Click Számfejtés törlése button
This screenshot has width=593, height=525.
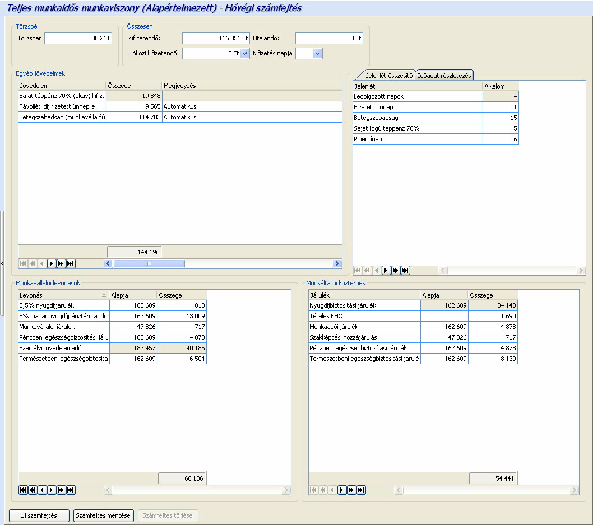tap(168, 515)
